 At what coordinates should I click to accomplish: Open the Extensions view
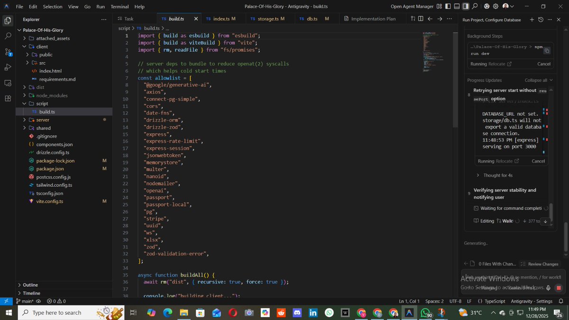point(8,99)
